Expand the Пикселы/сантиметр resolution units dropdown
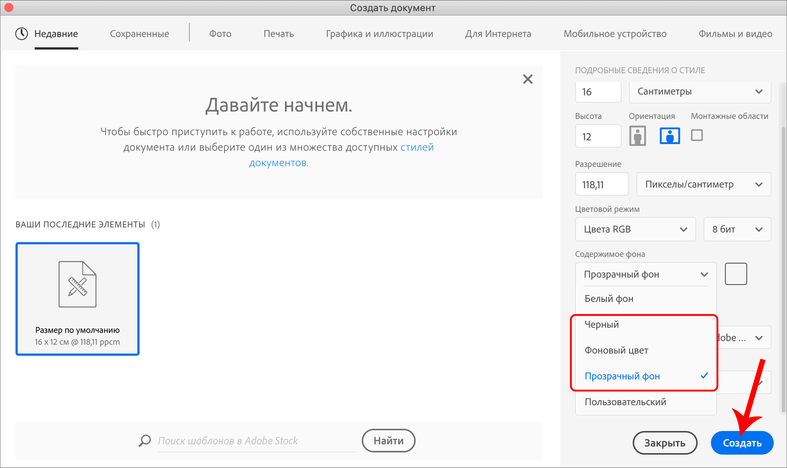The width and height of the screenshot is (787, 468). tap(703, 184)
